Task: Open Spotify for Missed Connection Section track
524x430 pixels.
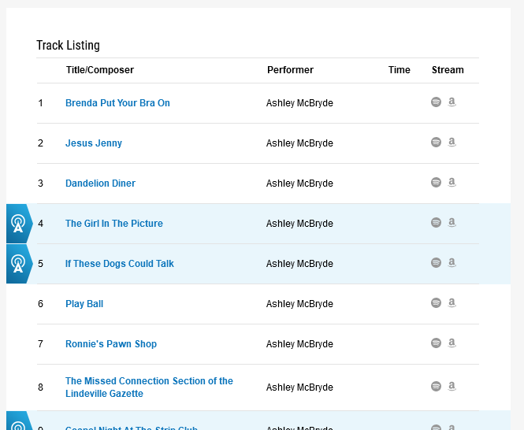Action: tap(436, 386)
